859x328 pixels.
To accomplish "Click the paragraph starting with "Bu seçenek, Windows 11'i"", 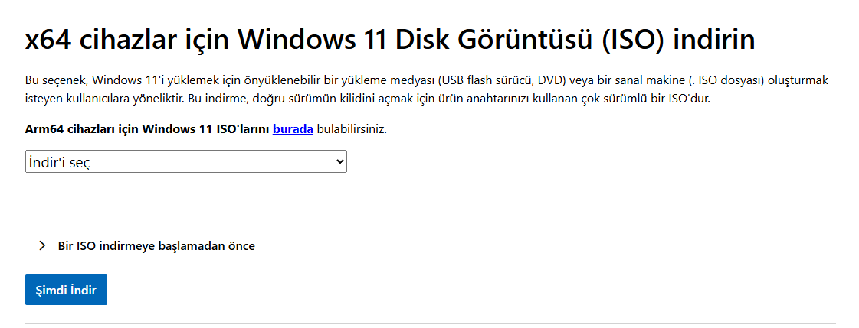I will pyautogui.click(x=427, y=90).
